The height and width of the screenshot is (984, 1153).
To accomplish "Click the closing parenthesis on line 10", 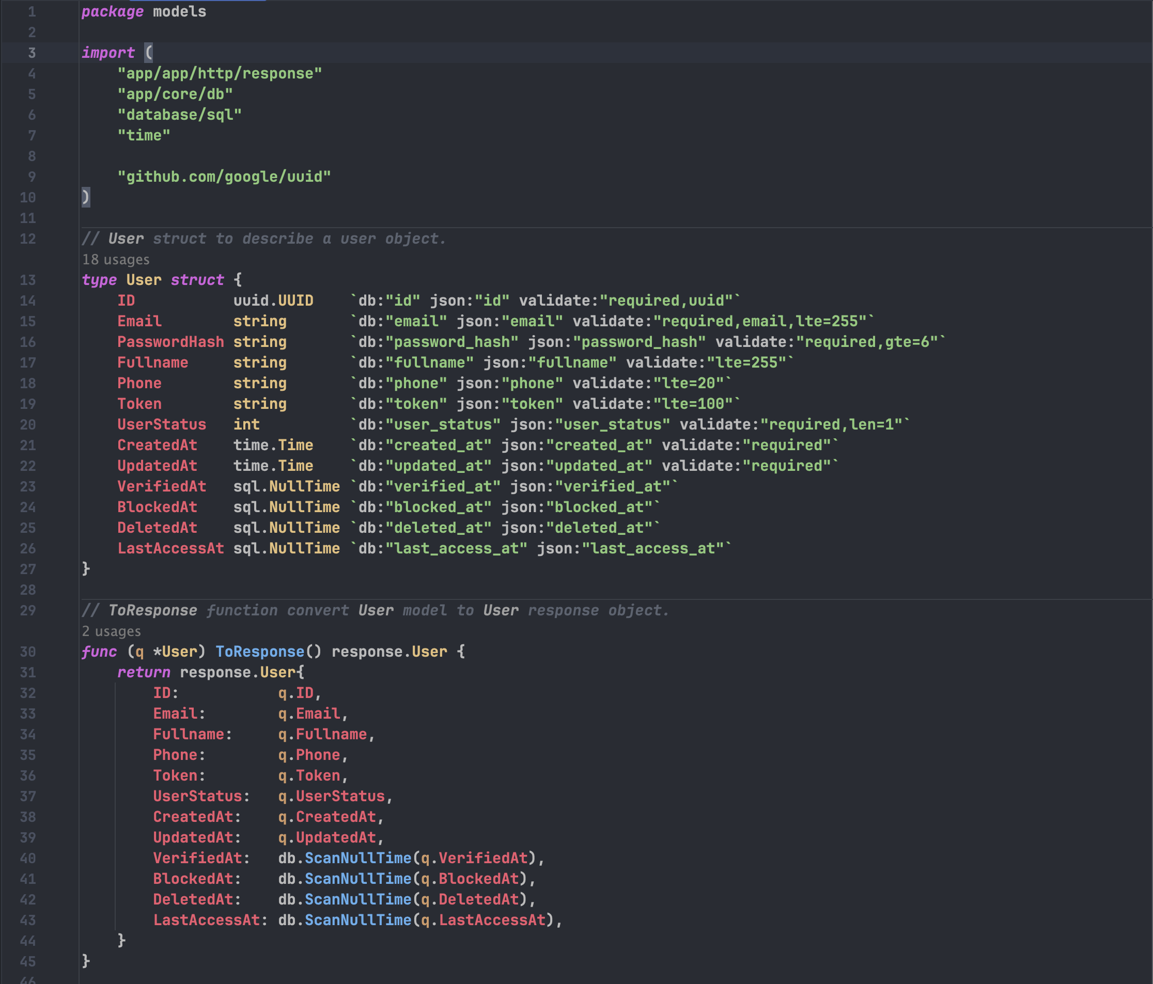I will 86,197.
